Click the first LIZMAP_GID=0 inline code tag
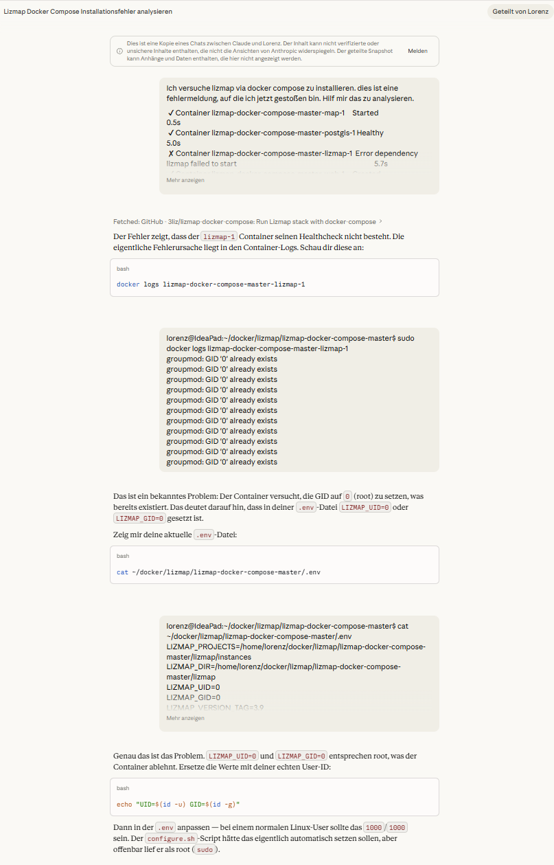 [x=139, y=519]
